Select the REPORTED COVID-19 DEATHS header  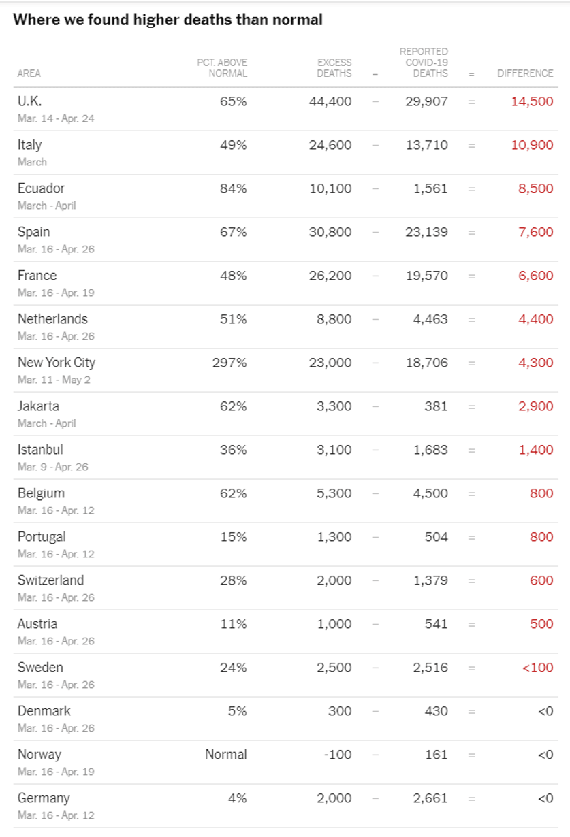(x=424, y=62)
